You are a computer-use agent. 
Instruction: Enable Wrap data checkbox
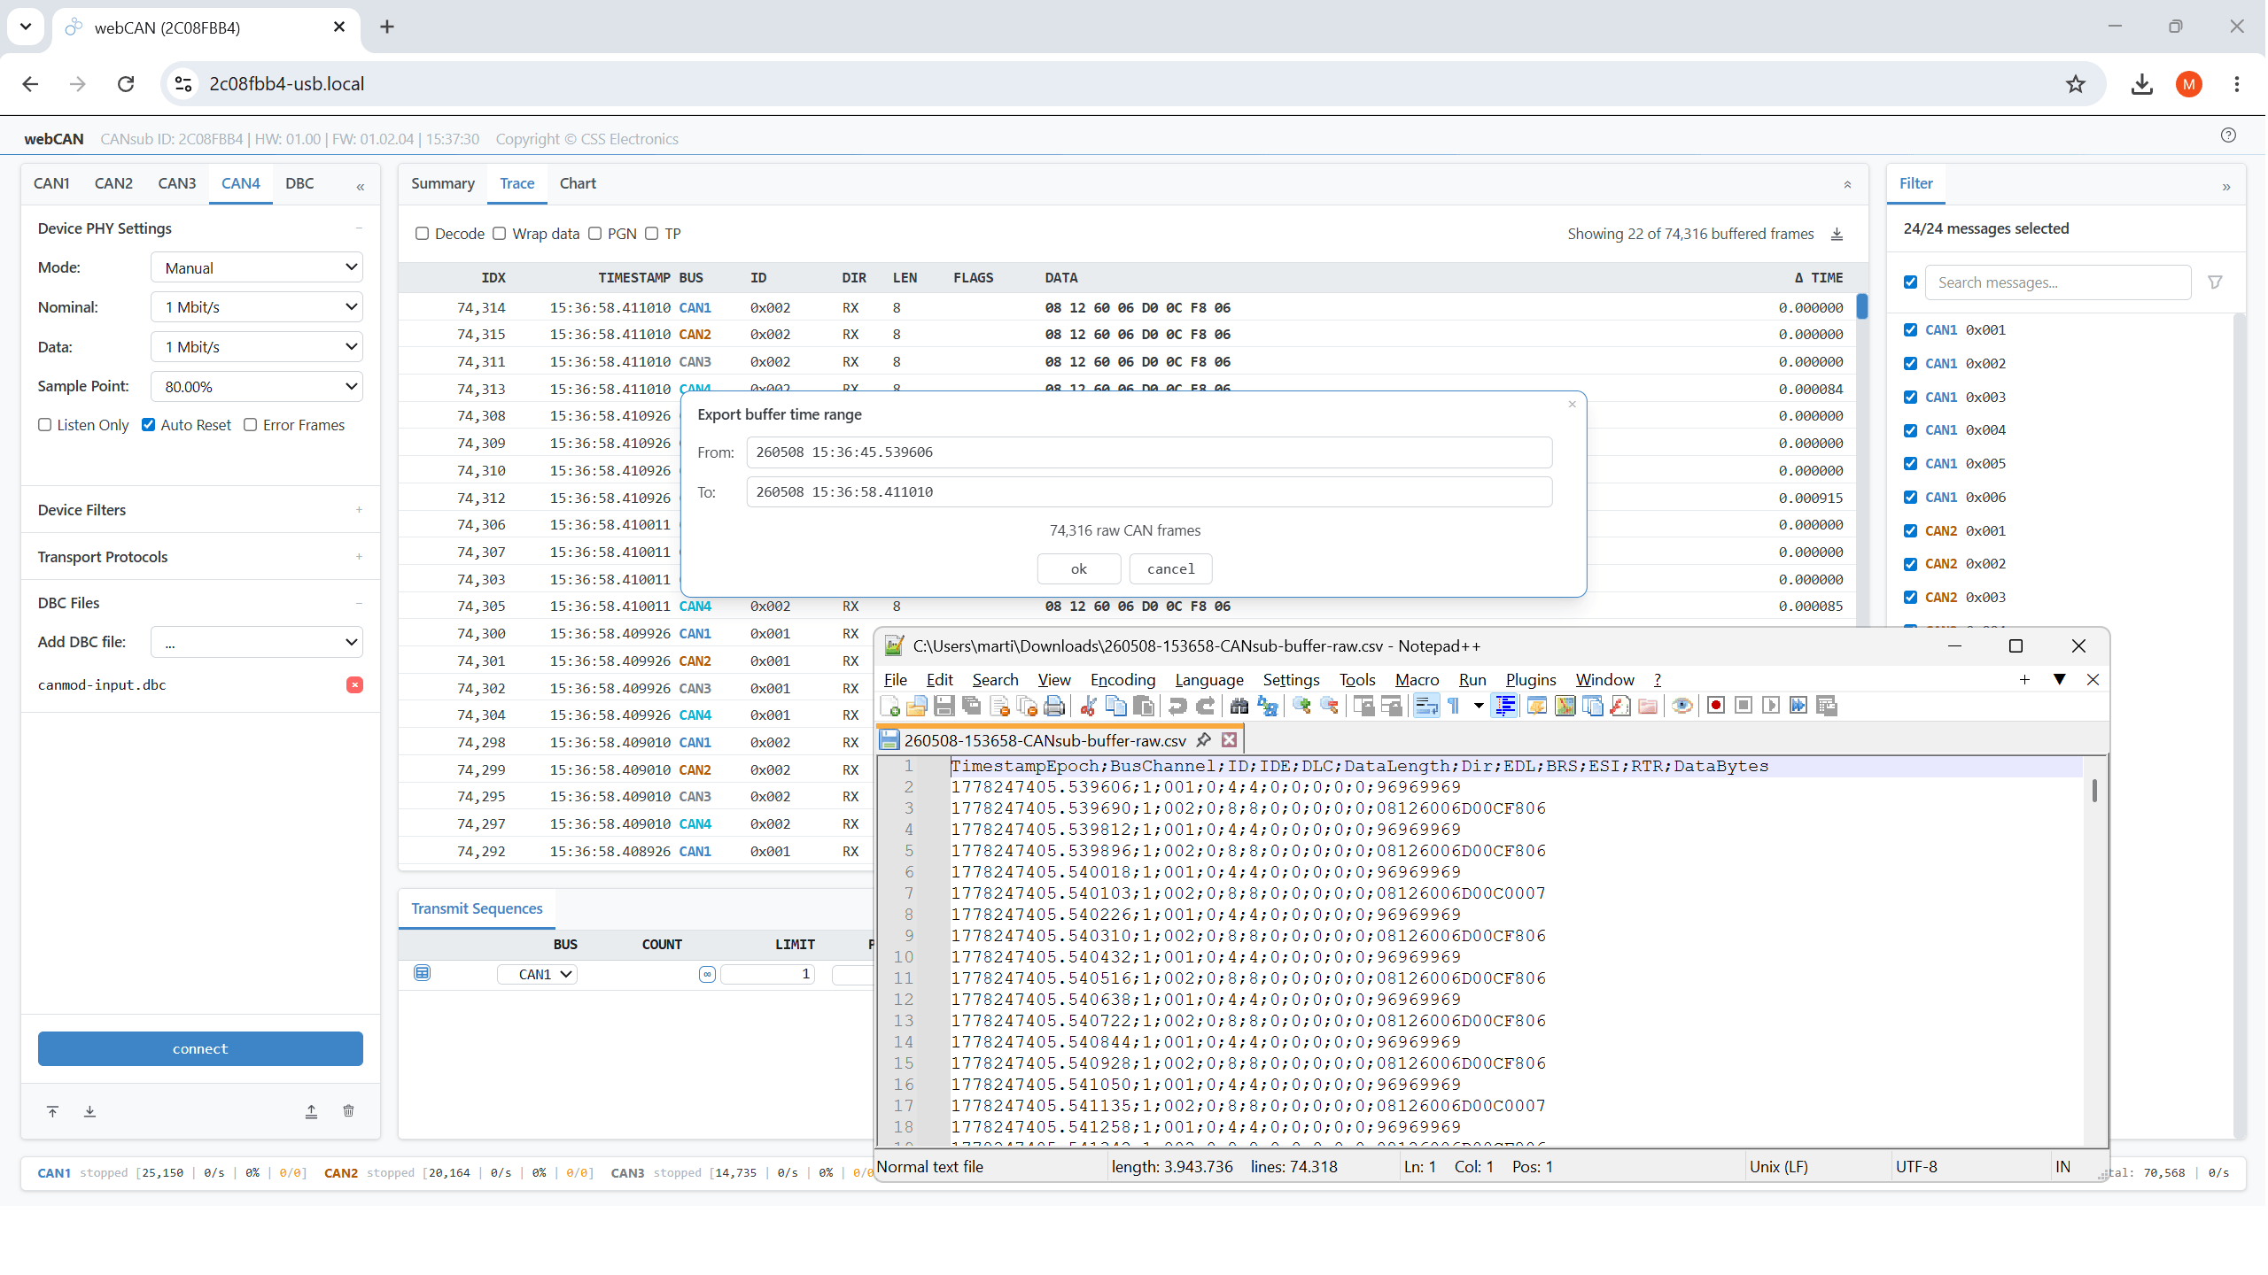coord(500,234)
